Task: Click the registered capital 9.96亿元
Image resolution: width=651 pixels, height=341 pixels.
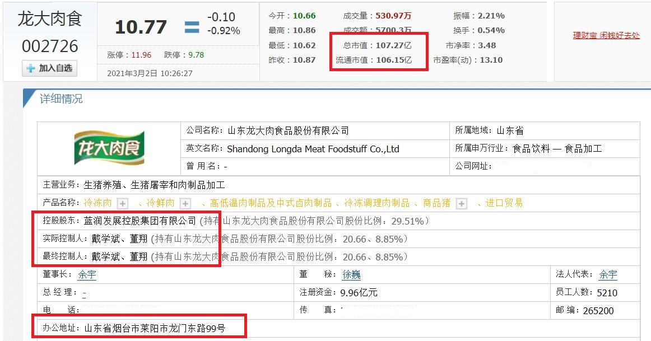Action: click(x=359, y=293)
